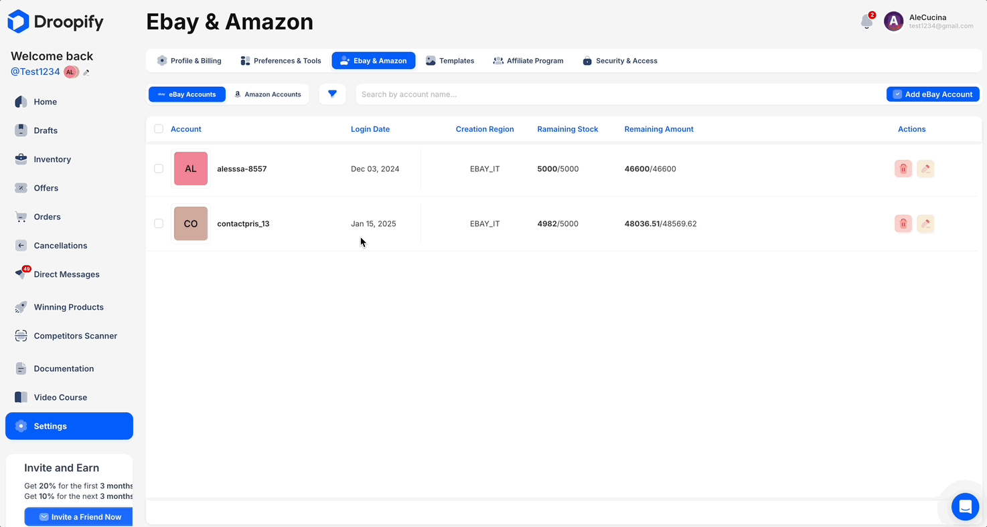Switch to Profile & Billing tab

(189, 61)
